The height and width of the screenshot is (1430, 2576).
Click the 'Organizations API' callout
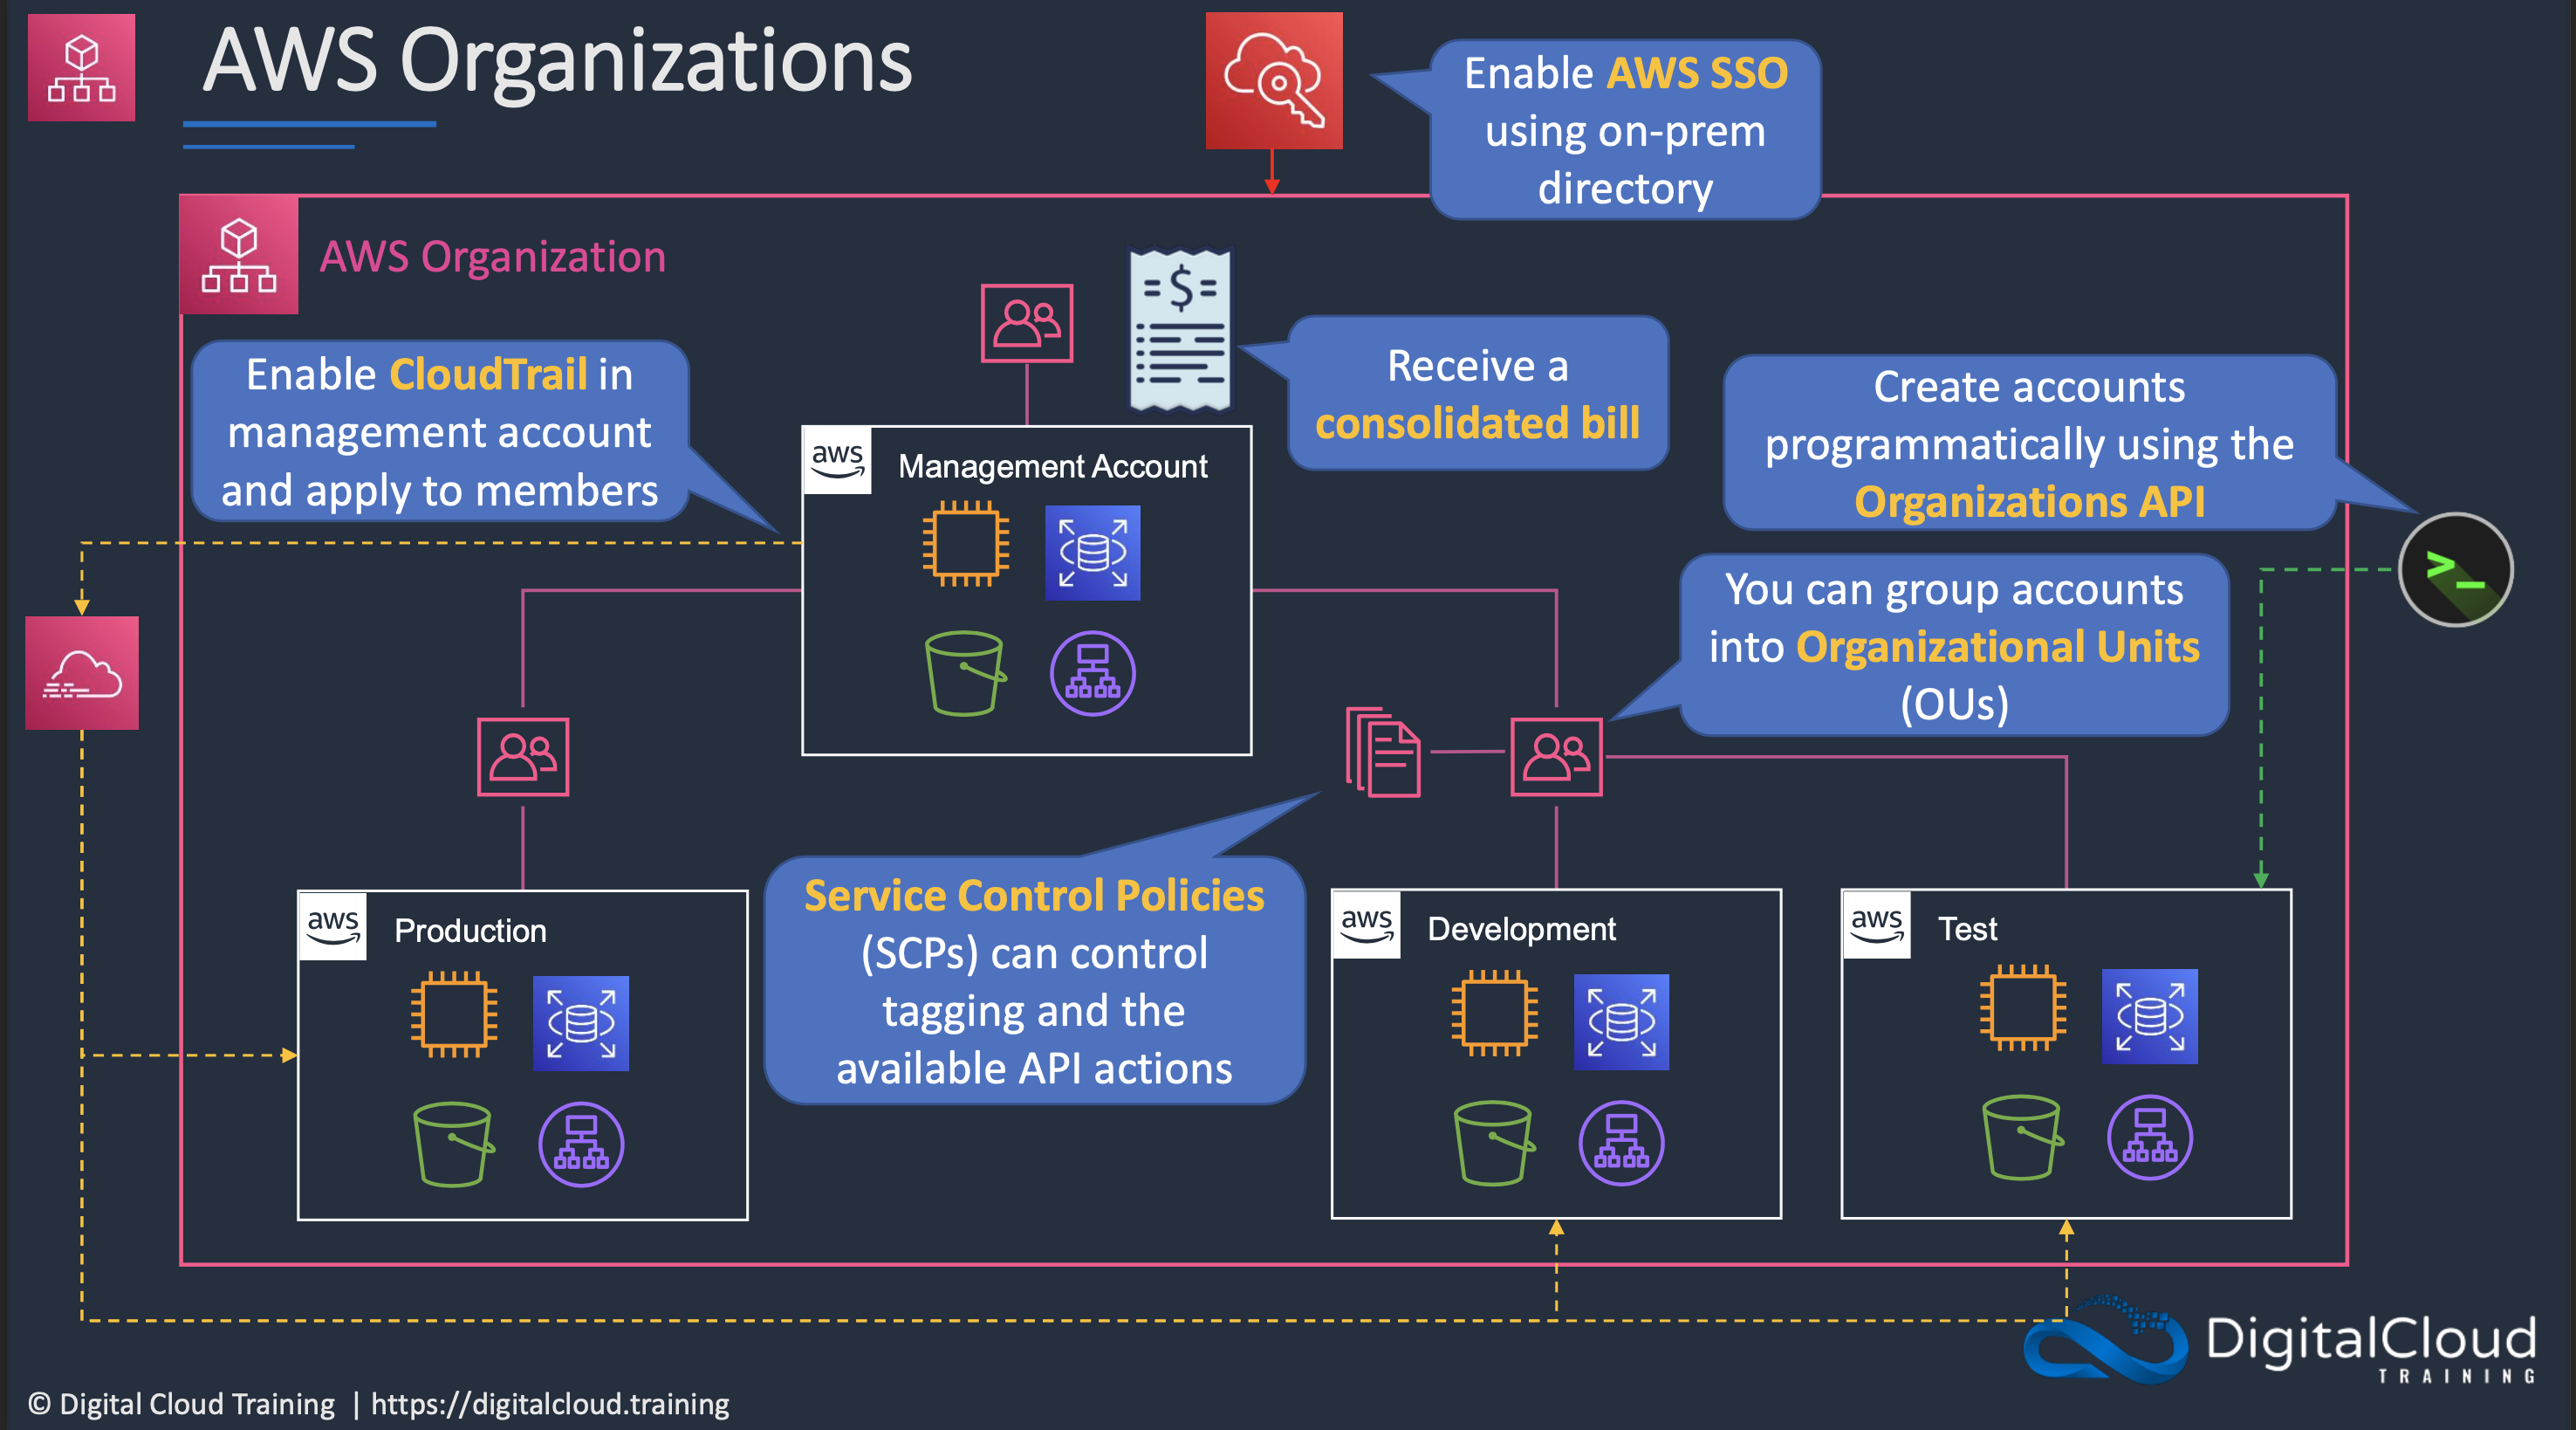pos(2029,443)
